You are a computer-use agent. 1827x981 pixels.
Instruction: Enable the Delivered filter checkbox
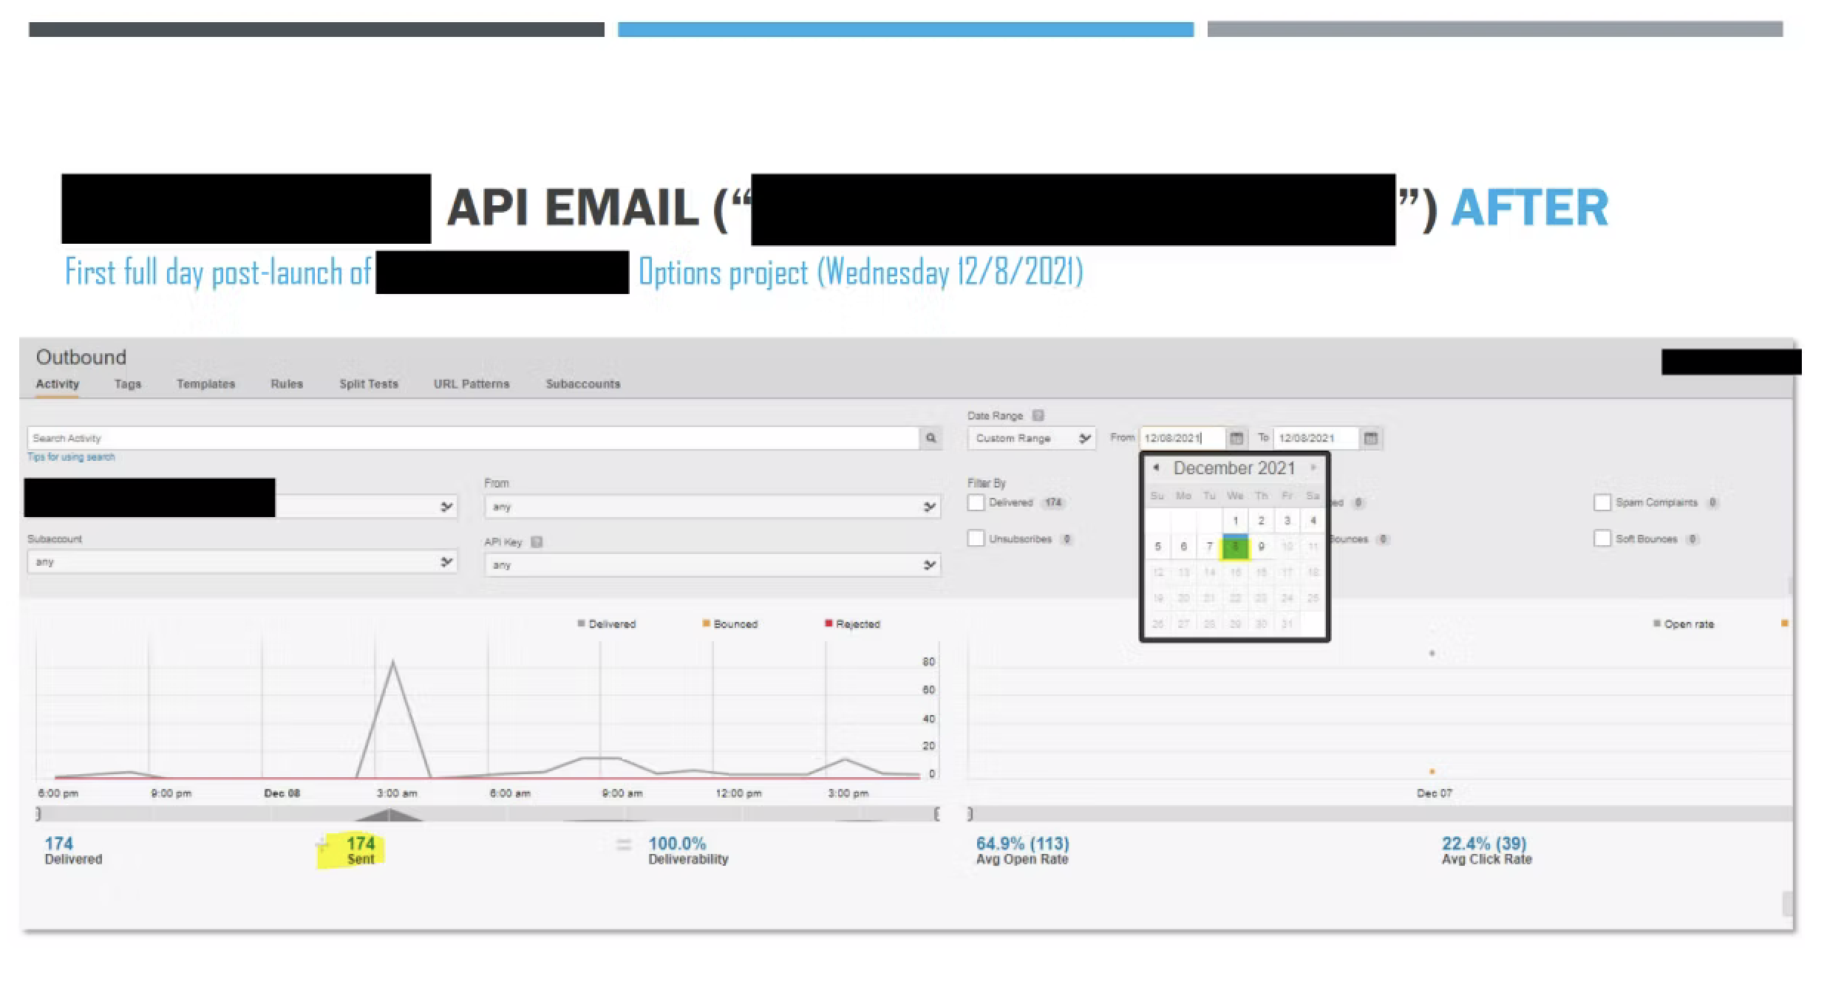(976, 502)
